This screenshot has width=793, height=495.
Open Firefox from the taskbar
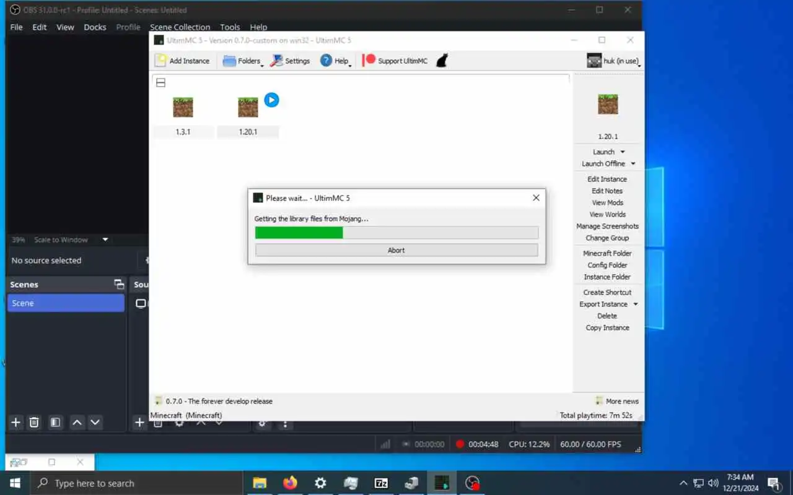(290, 483)
